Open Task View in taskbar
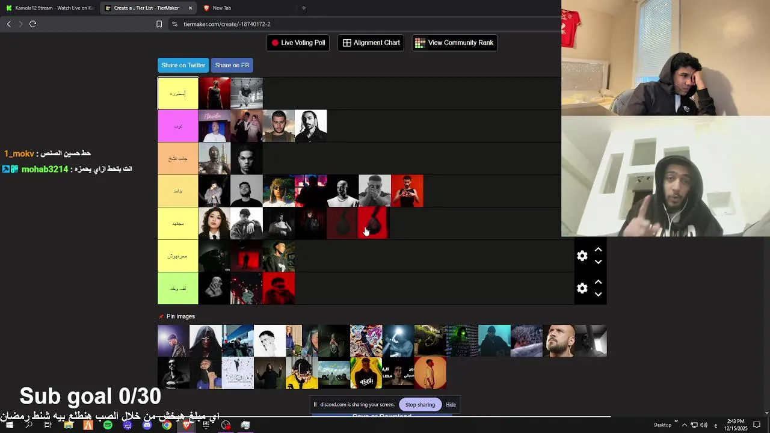 (48, 425)
